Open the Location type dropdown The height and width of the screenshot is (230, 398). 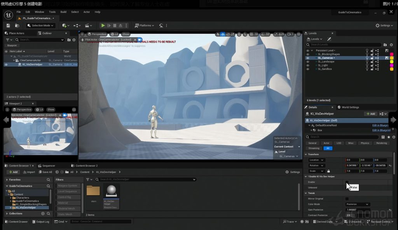pyautogui.click(x=316, y=160)
